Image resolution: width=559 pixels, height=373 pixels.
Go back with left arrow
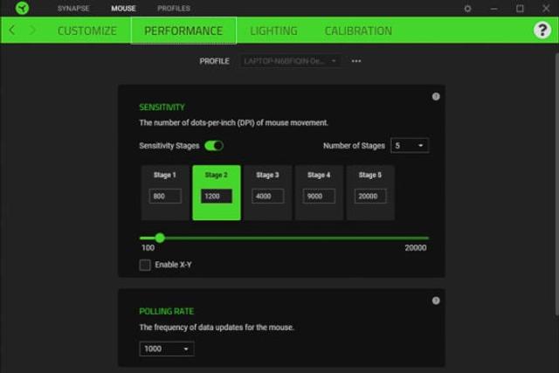pos(11,31)
